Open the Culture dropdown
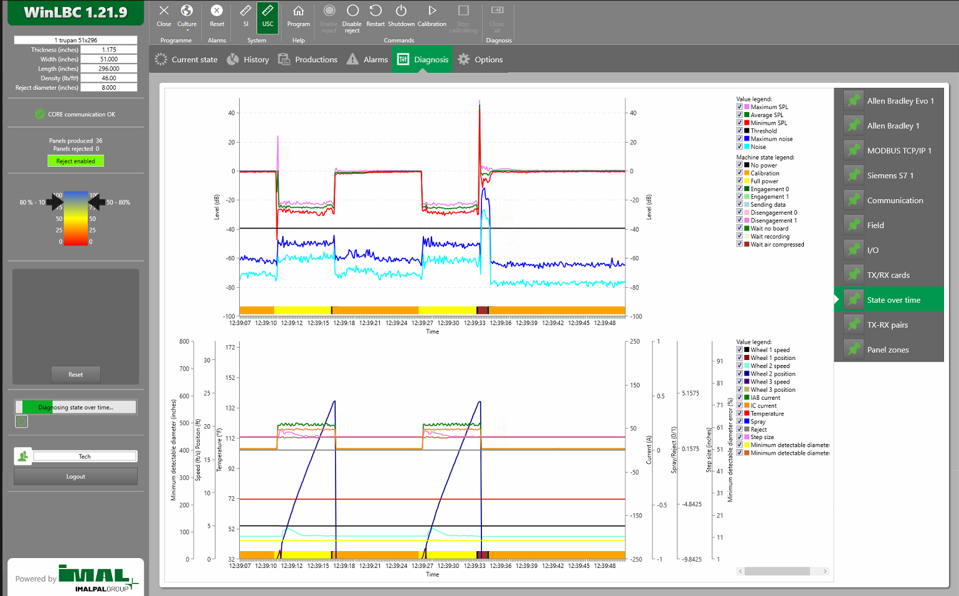The image size is (959, 596). tap(187, 17)
